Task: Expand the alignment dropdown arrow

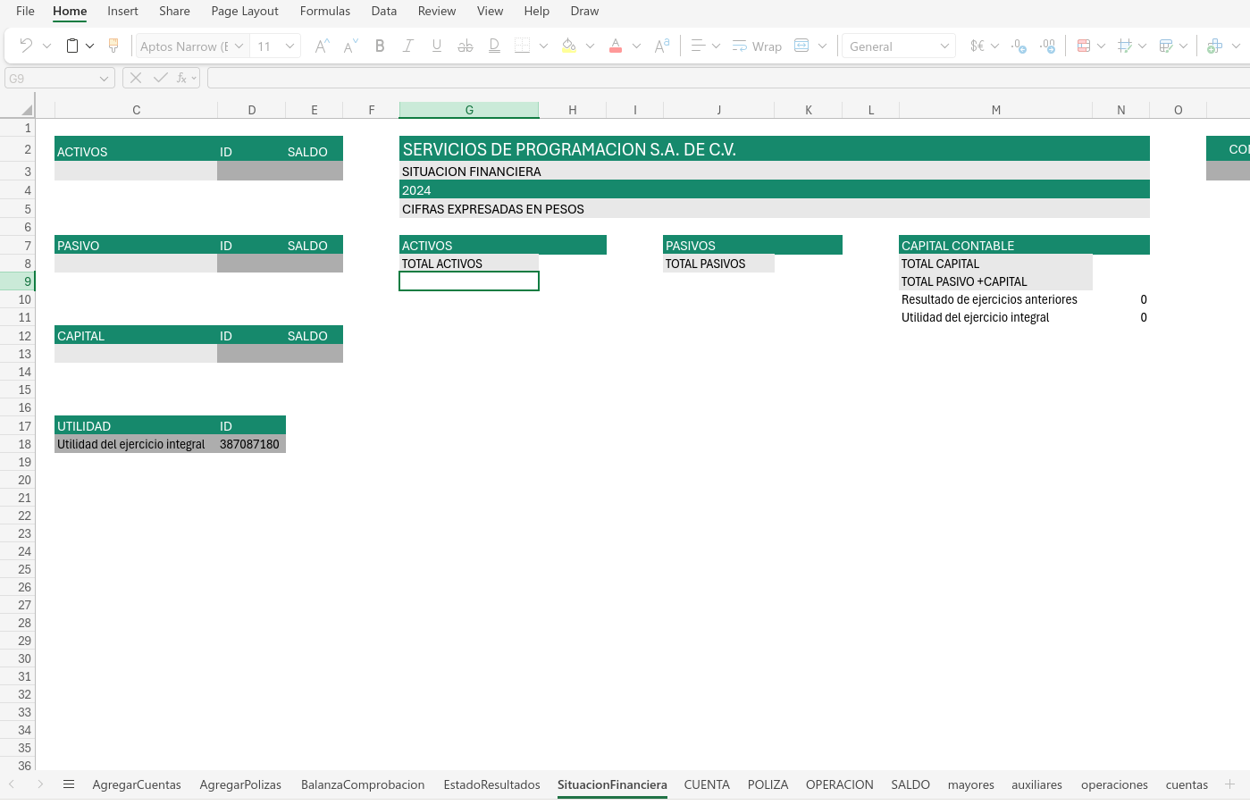Action: (716, 46)
